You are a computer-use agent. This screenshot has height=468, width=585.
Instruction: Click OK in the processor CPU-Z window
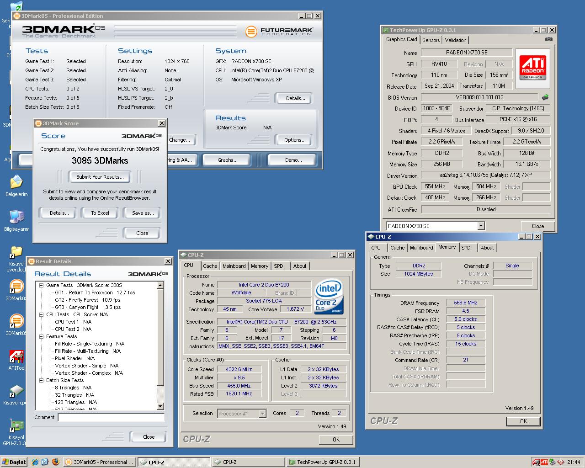[336, 439]
